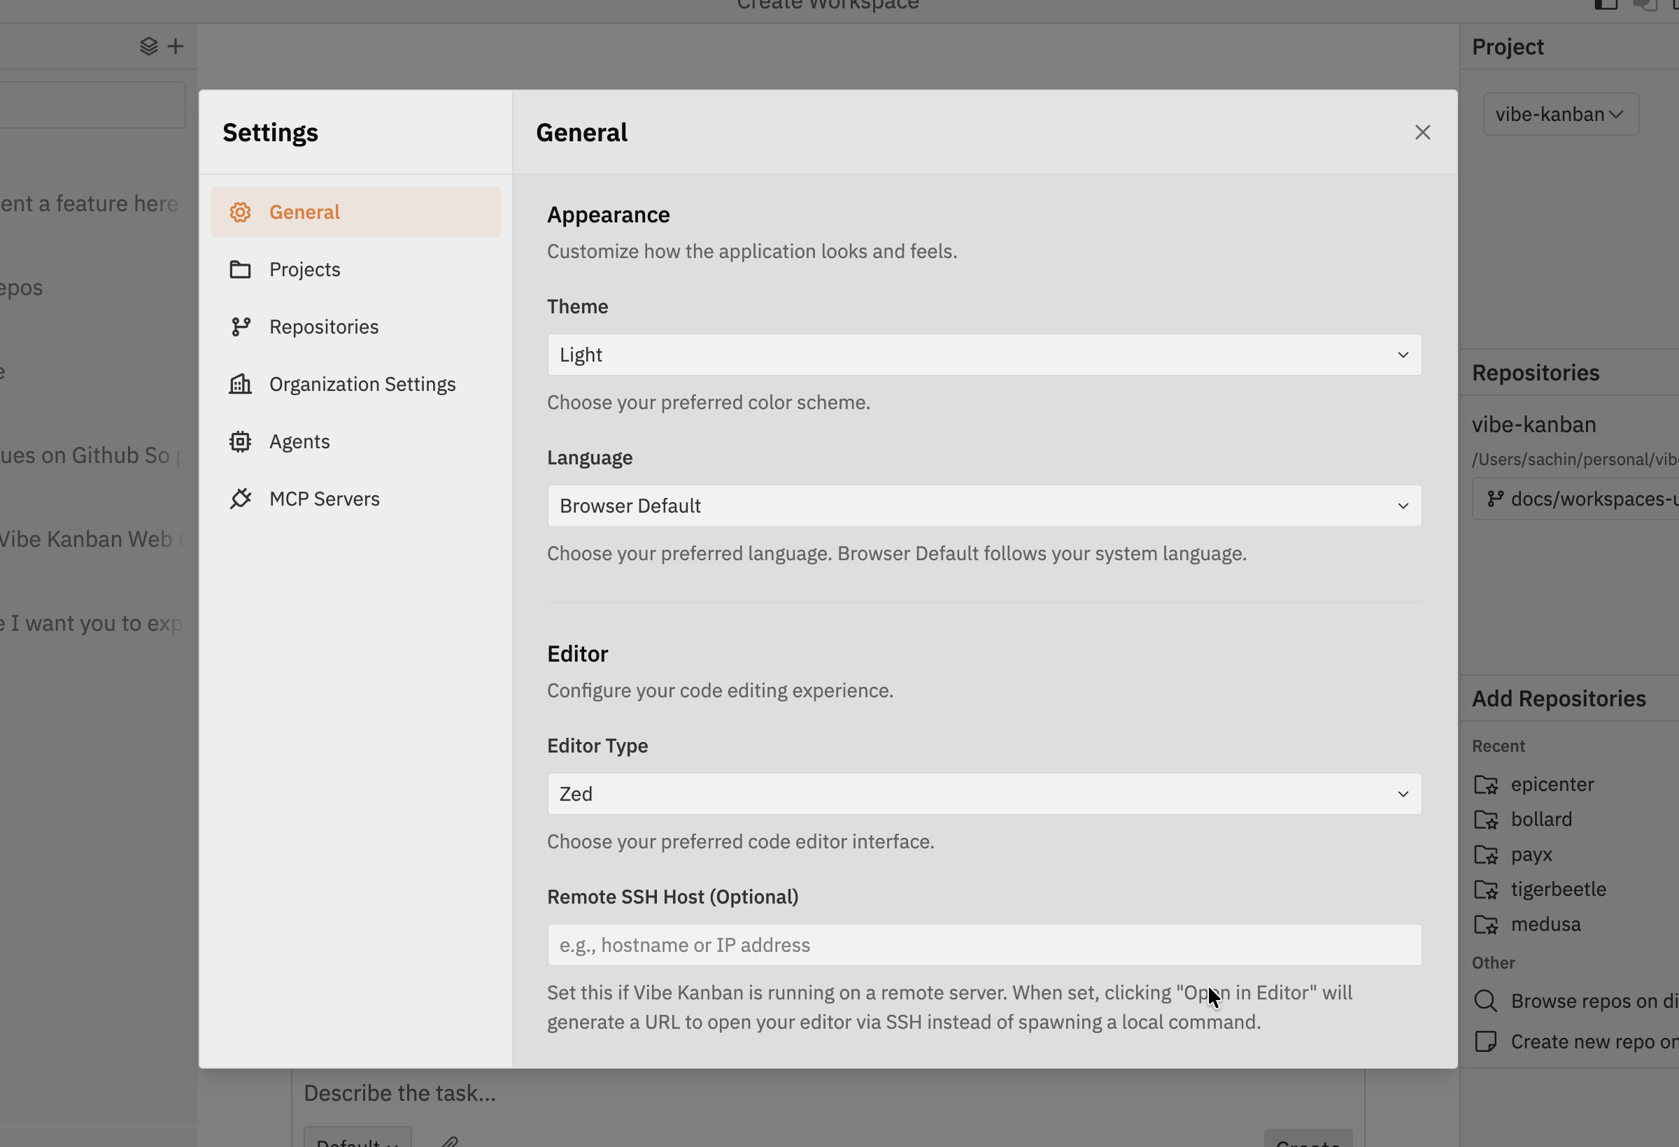Select the General gear icon in Settings sidebar
Screen dimensions: 1679x1147
(x=240, y=212)
